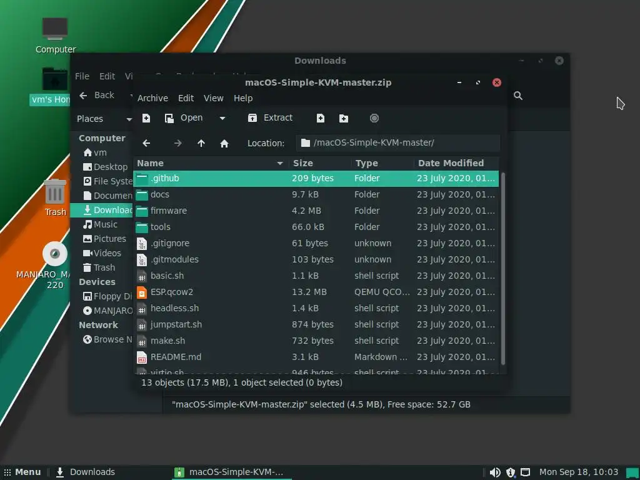Open the Edit menu in archive manager
Screen dimensions: 640x480
[186, 98]
